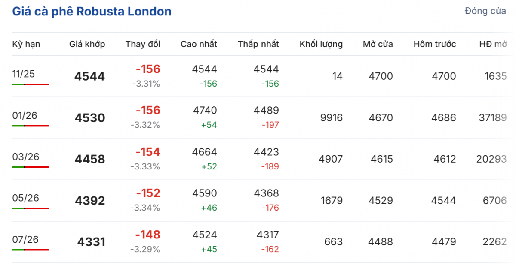Click the 'Đóng cửa' market status label
516x265 pixels.
(x=485, y=12)
